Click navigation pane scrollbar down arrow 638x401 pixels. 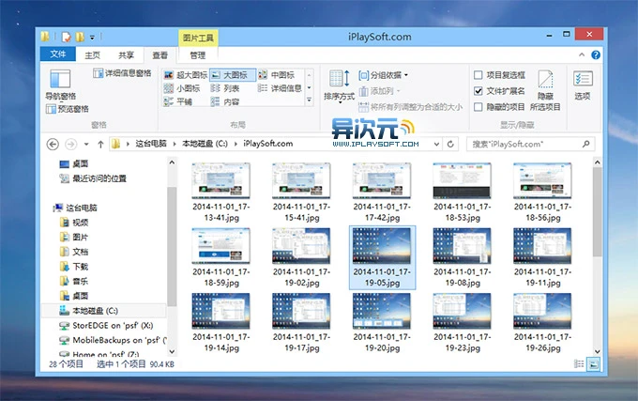click(x=172, y=351)
